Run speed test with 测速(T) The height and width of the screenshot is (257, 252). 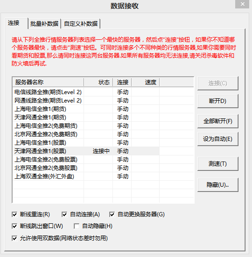(x=217, y=164)
